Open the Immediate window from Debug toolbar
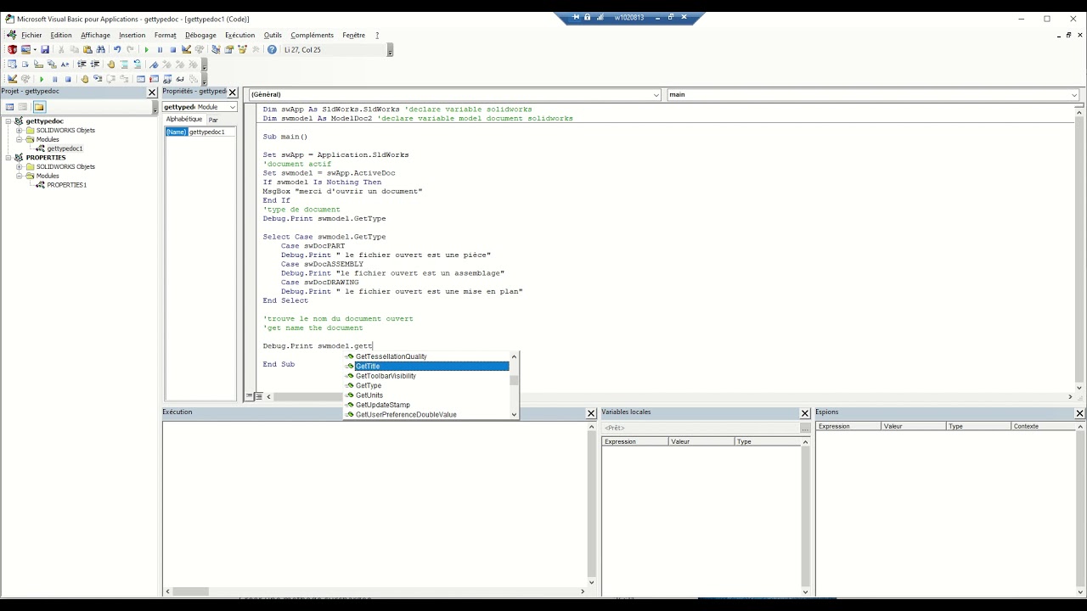Image resolution: width=1087 pixels, height=611 pixels. tap(154, 79)
